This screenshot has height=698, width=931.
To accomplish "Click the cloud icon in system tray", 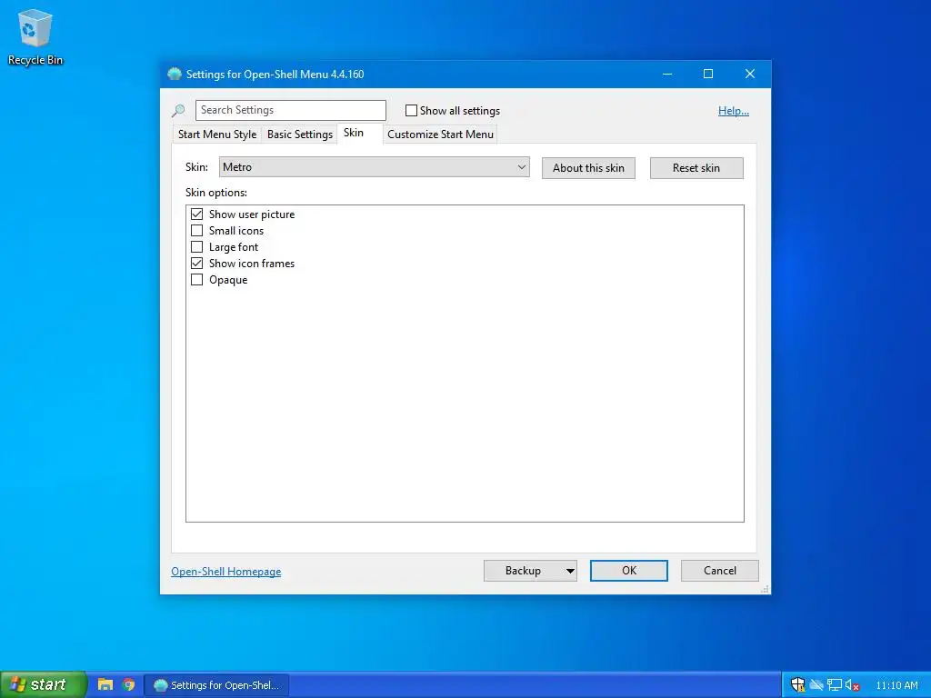I will click(816, 685).
